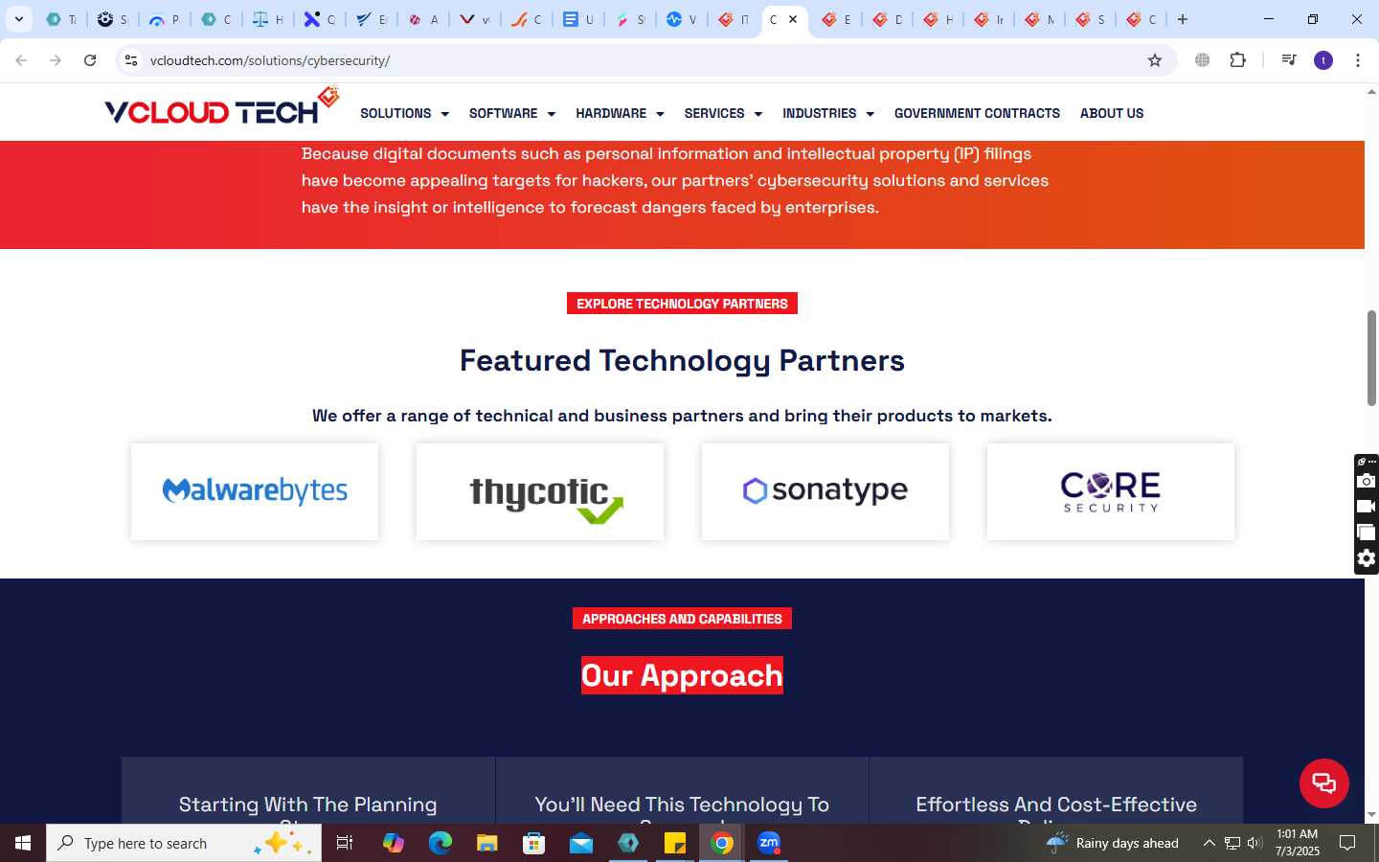Screen dimensions: 1379x862
Task: Open the thycotic partner card
Action: coord(540,491)
